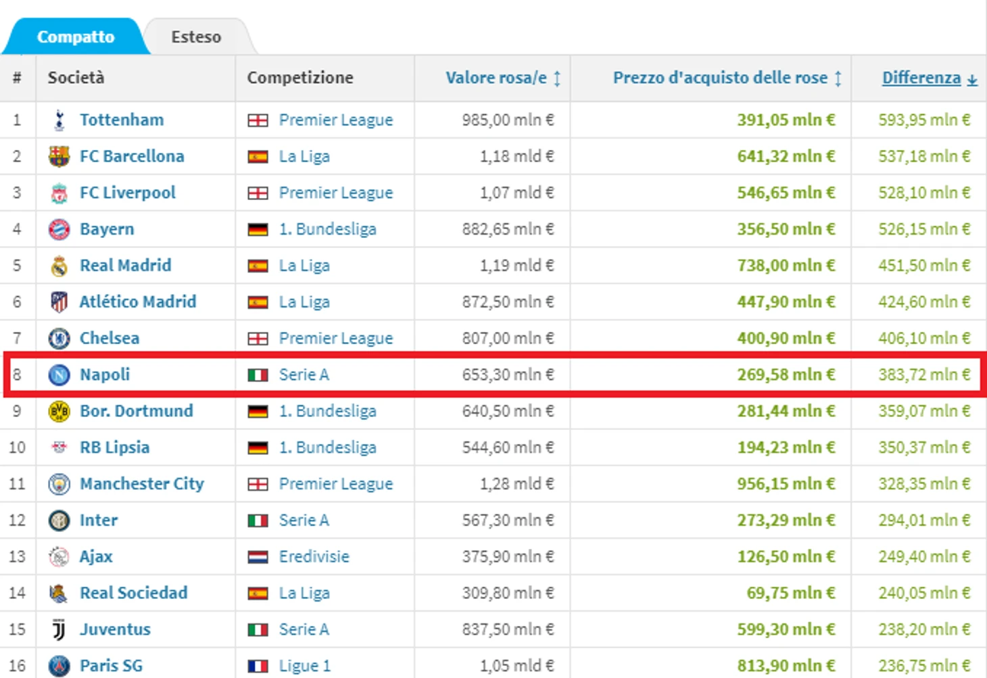The image size is (987, 678).
Task: Click the Juventus club crest icon
Action: point(59,630)
